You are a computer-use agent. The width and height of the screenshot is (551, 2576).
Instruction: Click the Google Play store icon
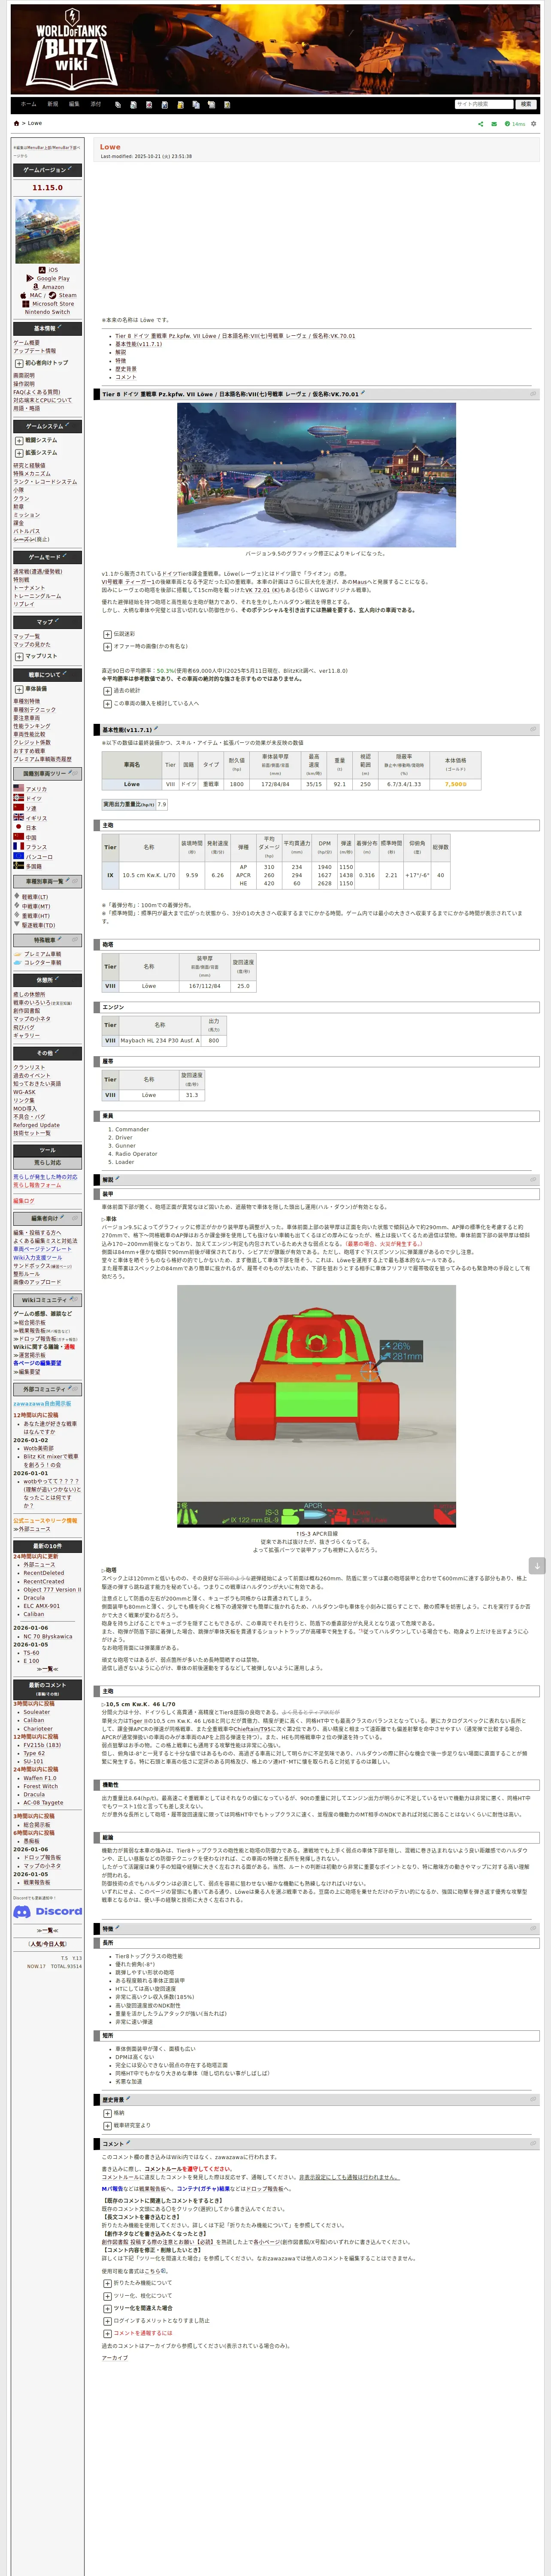[30, 279]
